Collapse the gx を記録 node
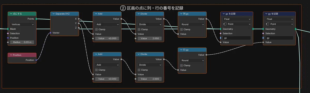The width and height of the screenshot is (310, 93). (x=223, y=14)
